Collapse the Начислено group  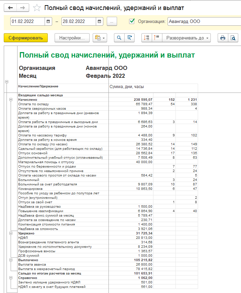coord(11,99)
